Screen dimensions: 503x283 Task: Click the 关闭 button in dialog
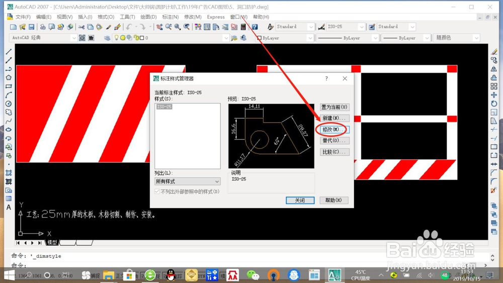pyautogui.click(x=300, y=200)
